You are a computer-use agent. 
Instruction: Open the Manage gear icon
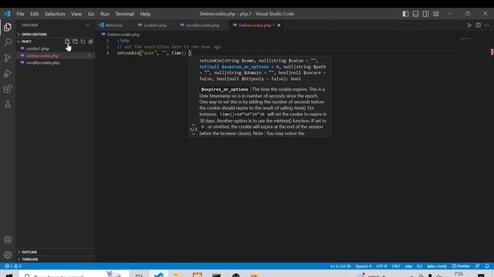click(8, 255)
